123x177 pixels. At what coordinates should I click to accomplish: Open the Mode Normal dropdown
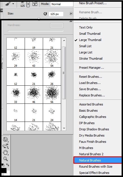[62, 4]
